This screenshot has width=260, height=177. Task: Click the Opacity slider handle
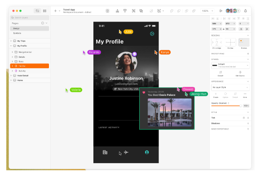click(241, 106)
